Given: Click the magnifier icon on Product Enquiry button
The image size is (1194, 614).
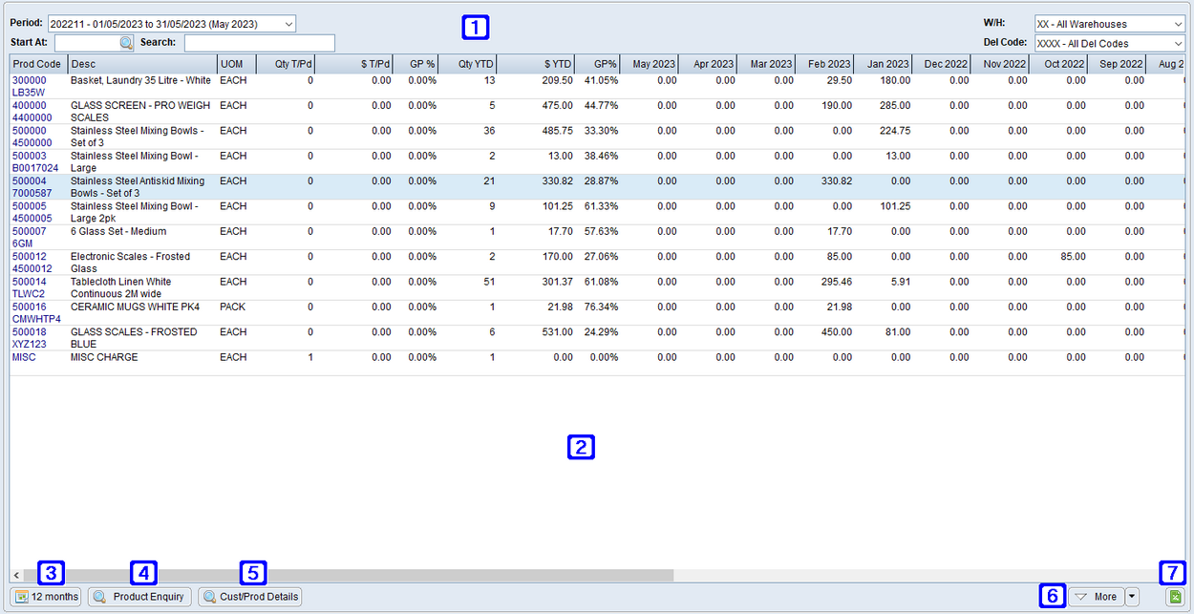Looking at the screenshot, I should pyautogui.click(x=97, y=596).
